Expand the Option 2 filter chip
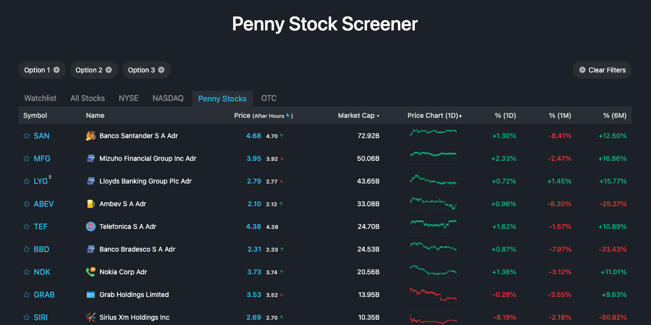The height and width of the screenshot is (325, 651). point(109,70)
